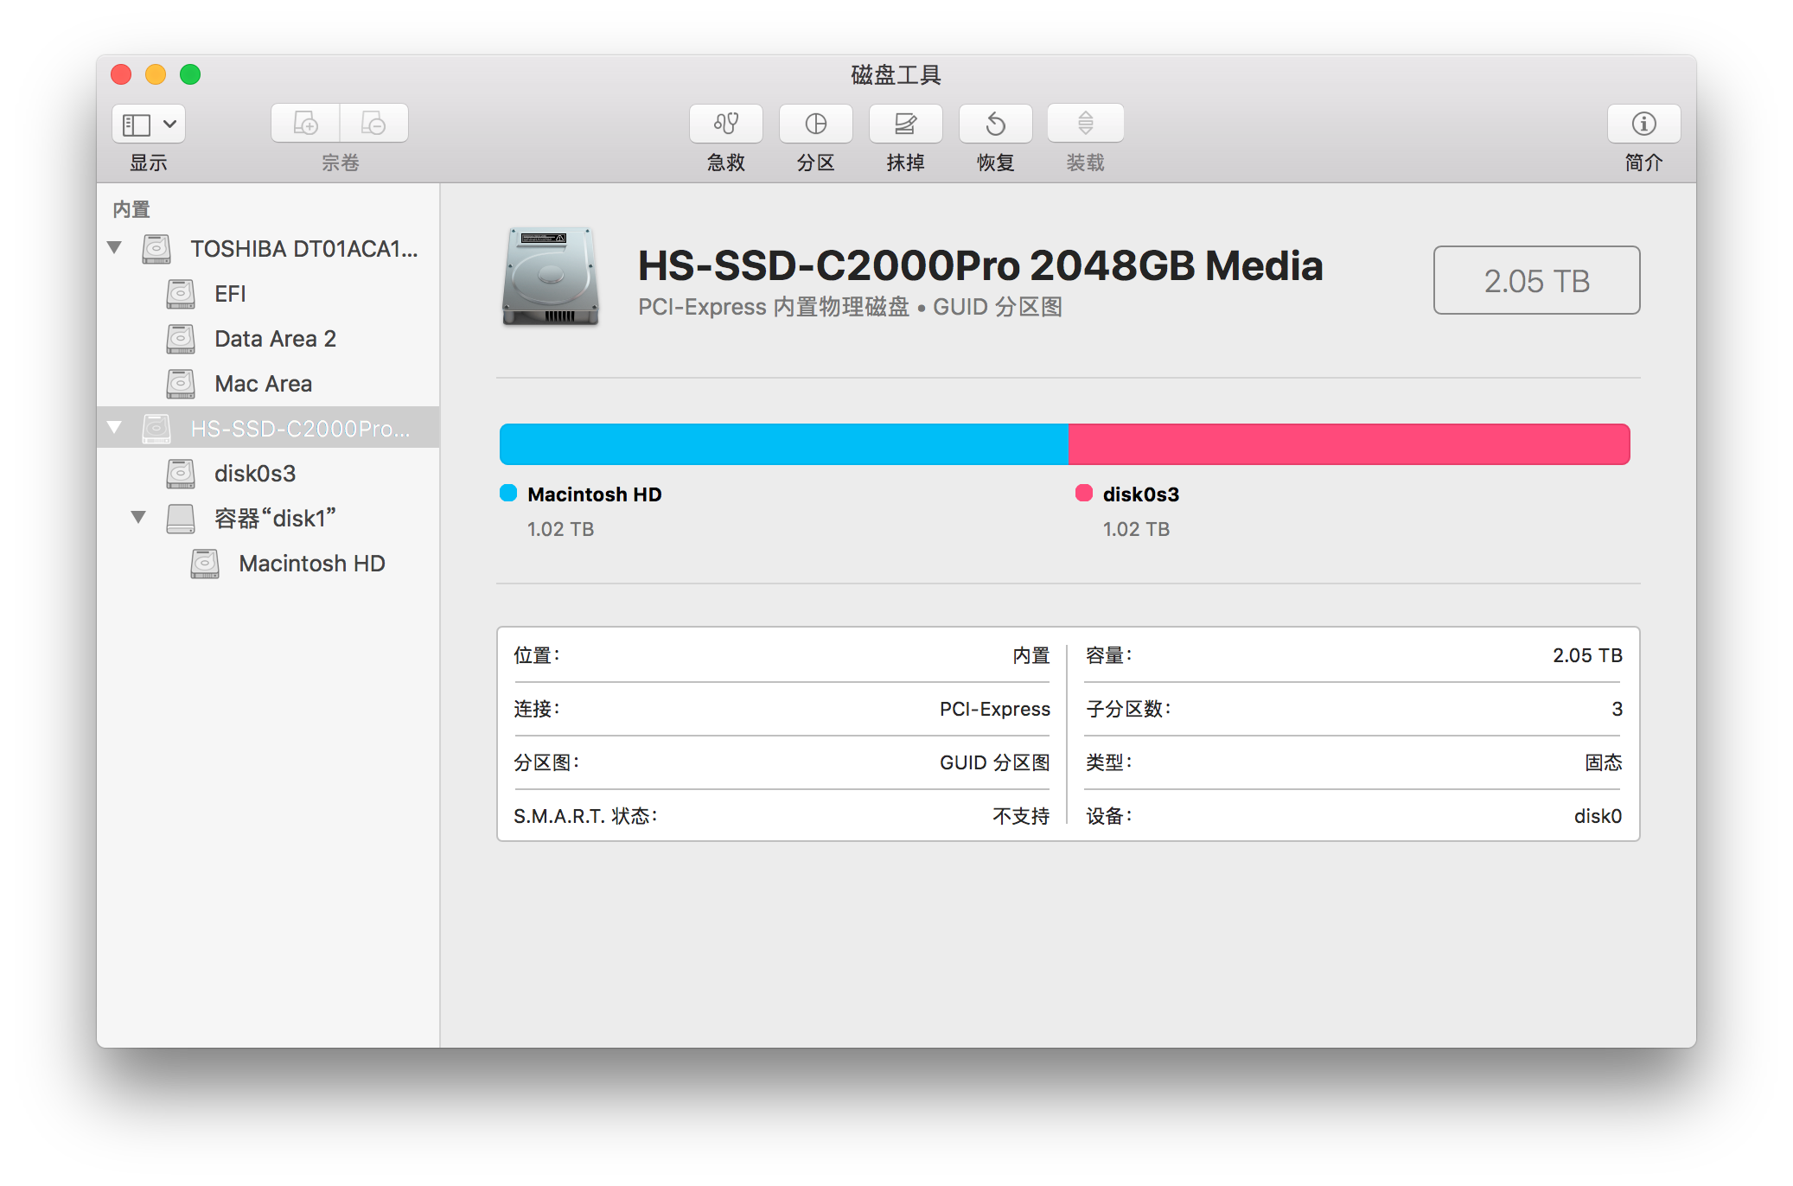Image resolution: width=1793 pixels, height=1186 pixels.
Task: Click the Restore (恢复) toolbar icon
Action: point(995,124)
